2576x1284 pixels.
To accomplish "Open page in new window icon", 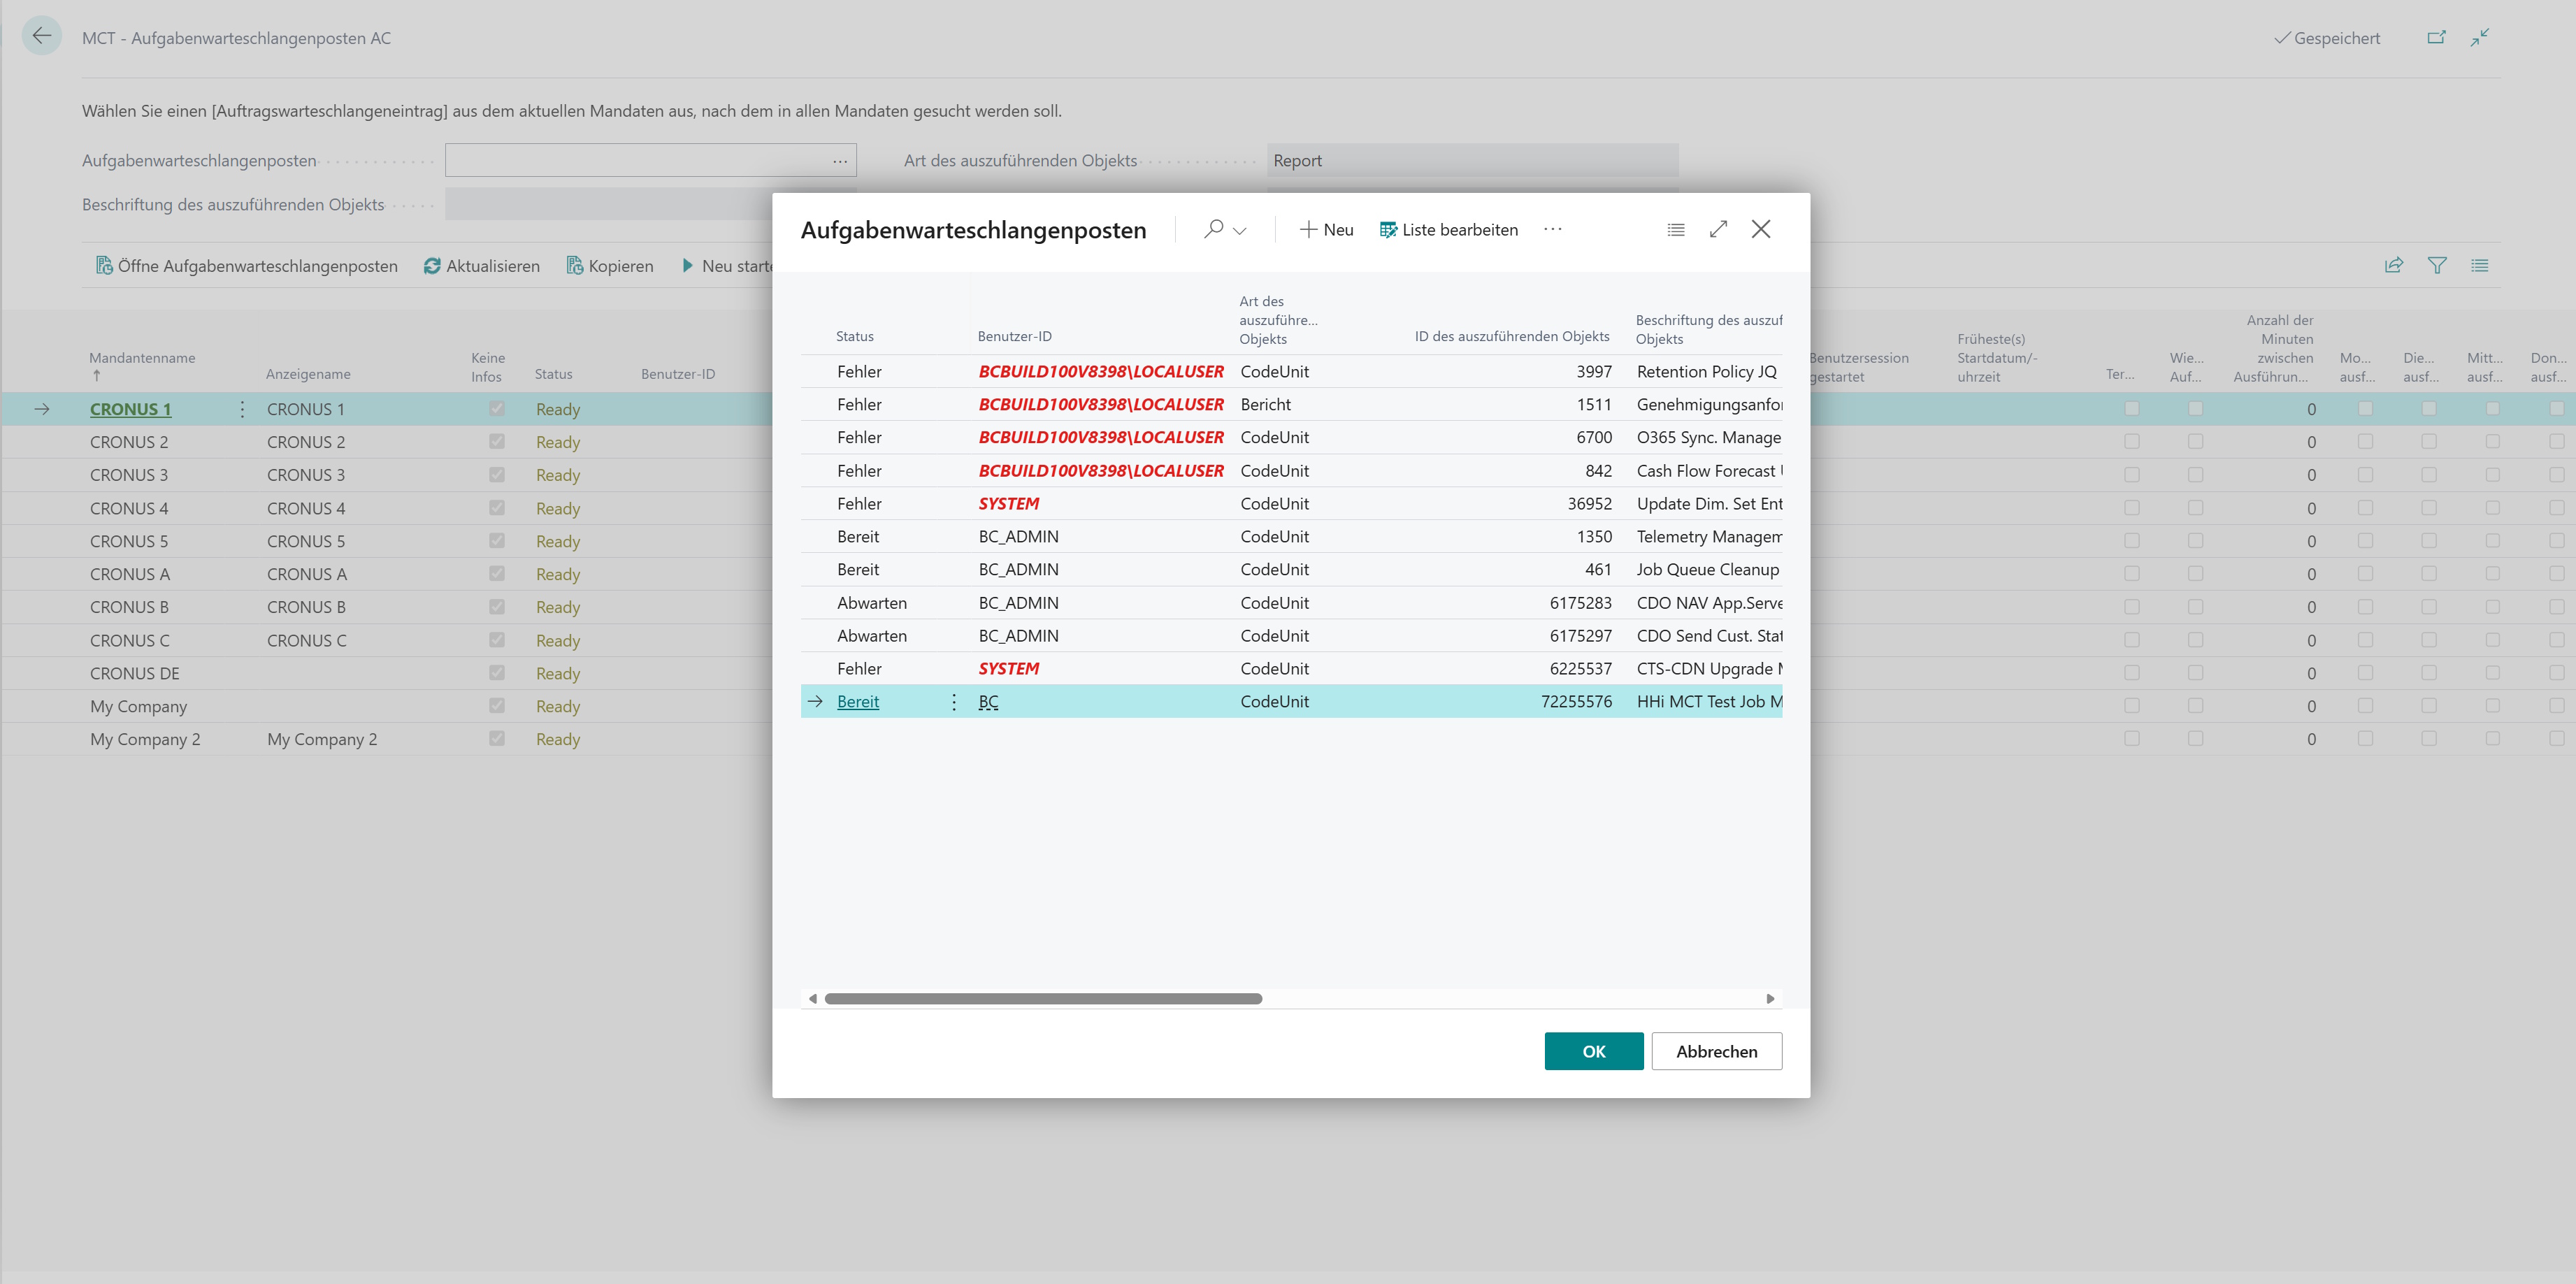I will (2436, 37).
